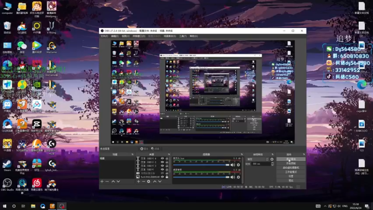Image resolution: width=373 pixels, height=210 pixels.
Task: Set the 麦克风/Aux volume slider
Action: tap(201, 165)
